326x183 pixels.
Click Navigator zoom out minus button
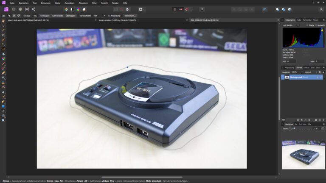point(290,129)
